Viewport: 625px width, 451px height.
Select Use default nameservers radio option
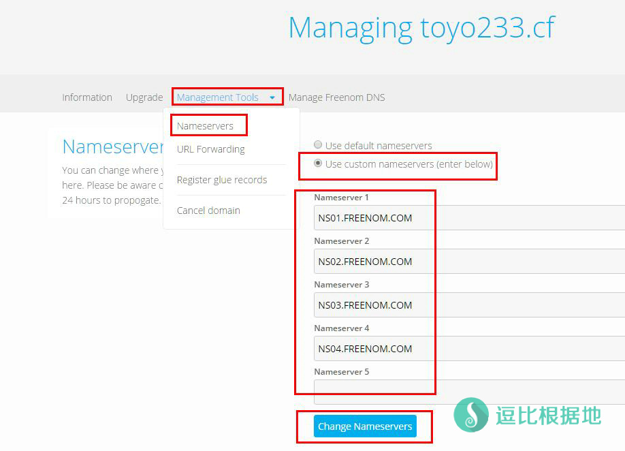pos(318,145)
